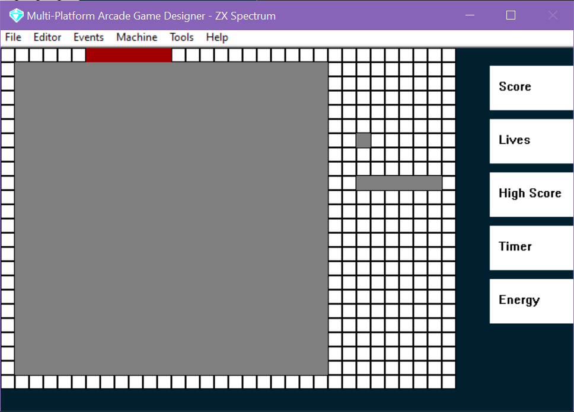The image size is (574, 412).
Task: Open the Help menu
Action: (217, 37)
